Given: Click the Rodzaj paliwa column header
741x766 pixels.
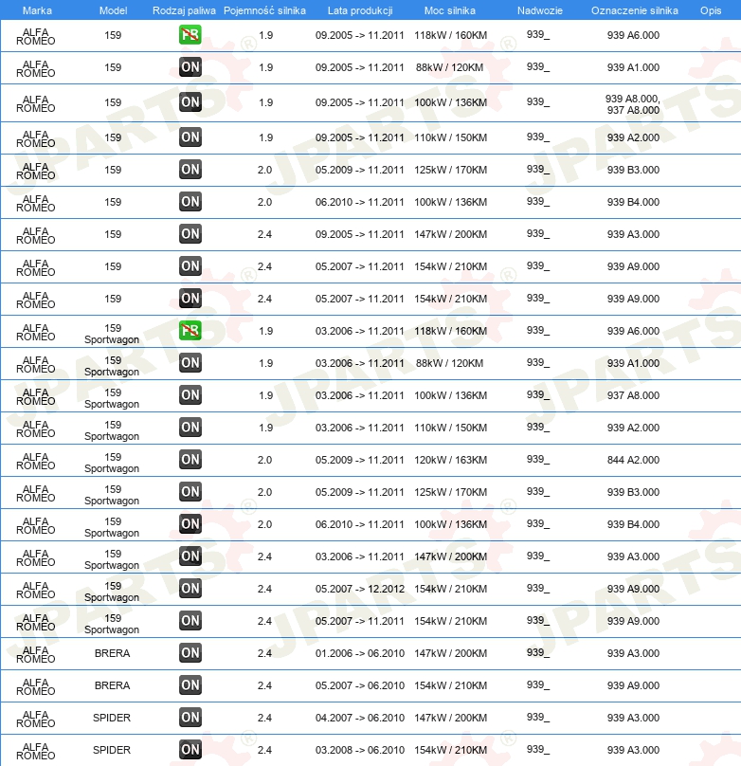Looking at the screenshot, I should pyautogui.click(x=184, y=10).
